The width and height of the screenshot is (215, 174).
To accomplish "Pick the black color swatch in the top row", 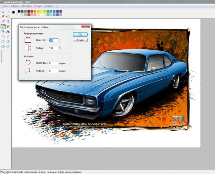I will tap(19, 11).
